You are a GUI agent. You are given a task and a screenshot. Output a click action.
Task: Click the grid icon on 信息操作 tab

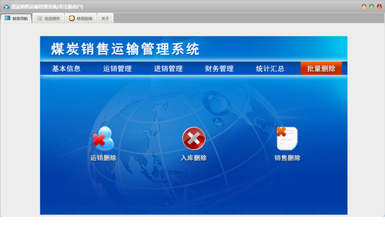point(40,19)
